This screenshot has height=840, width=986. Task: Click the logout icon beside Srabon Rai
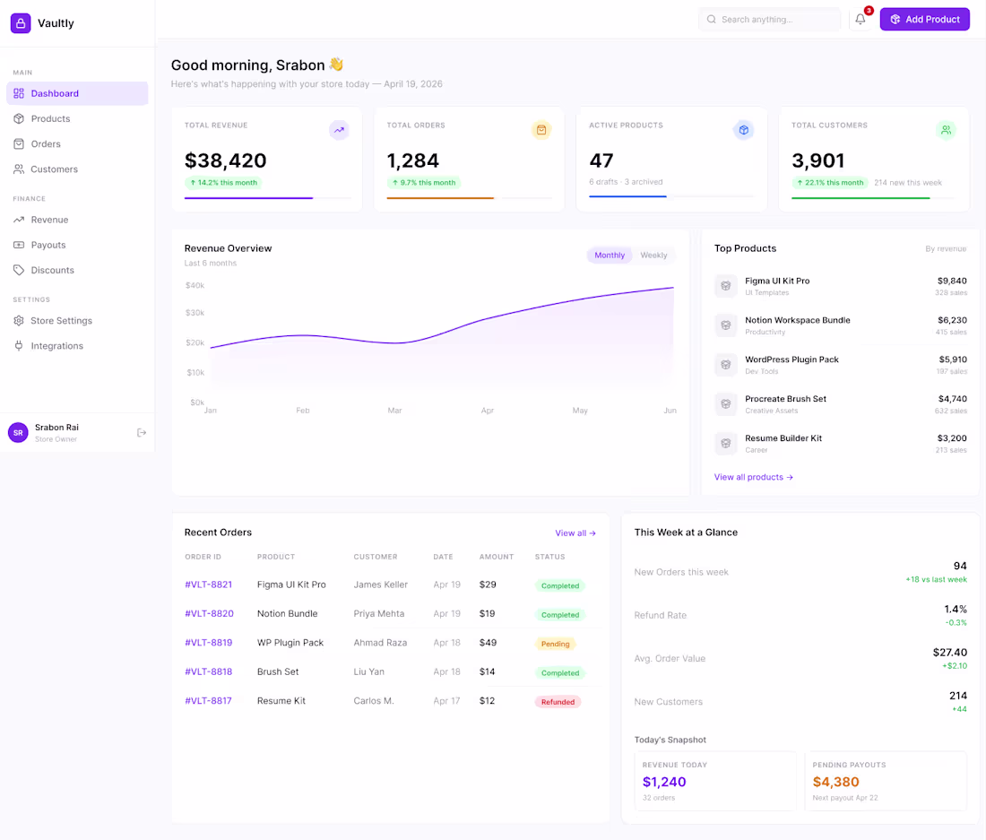point(142,433)
